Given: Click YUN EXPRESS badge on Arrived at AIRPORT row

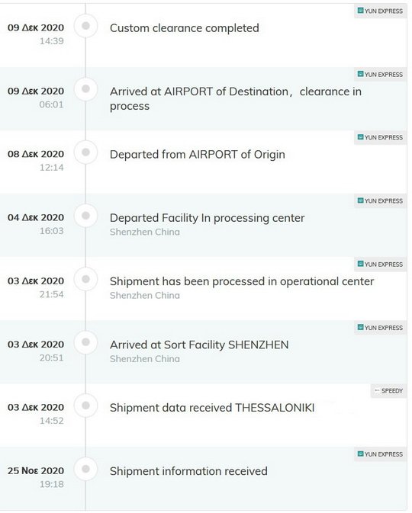Looking at the screenshot, I should tap(380, 75).
